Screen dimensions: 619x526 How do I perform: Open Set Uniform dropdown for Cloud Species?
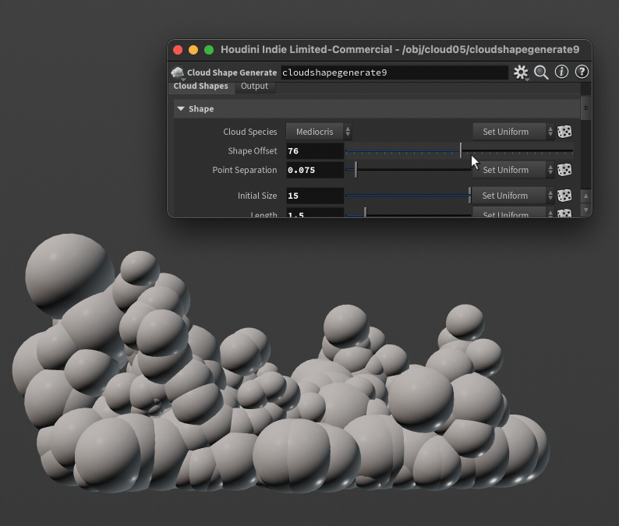[513, 132]
